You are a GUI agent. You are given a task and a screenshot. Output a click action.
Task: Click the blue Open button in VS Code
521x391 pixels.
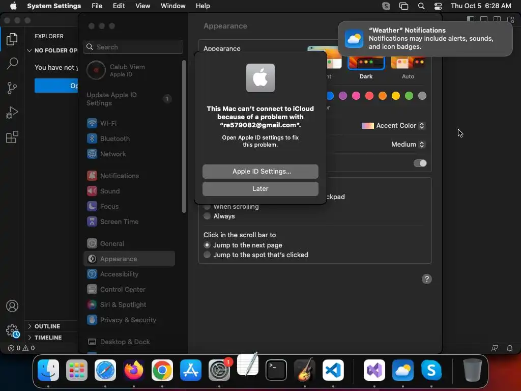pos(56,86)
